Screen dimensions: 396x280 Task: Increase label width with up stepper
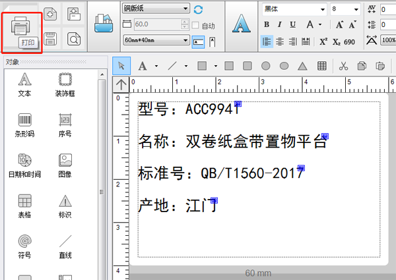pyautogui.click(x=185, y=22)
